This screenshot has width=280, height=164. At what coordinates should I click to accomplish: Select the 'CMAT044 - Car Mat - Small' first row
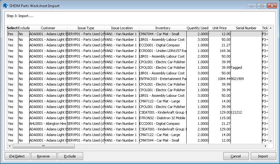click(138, 34)
